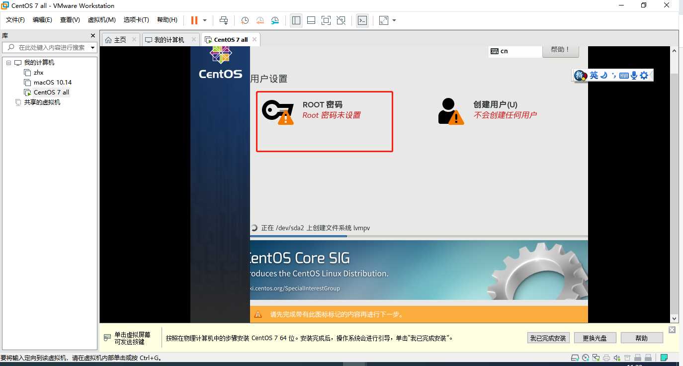
Task: Click the keyboard icon in the install hint bar
Action: click(x=107, y=338)
